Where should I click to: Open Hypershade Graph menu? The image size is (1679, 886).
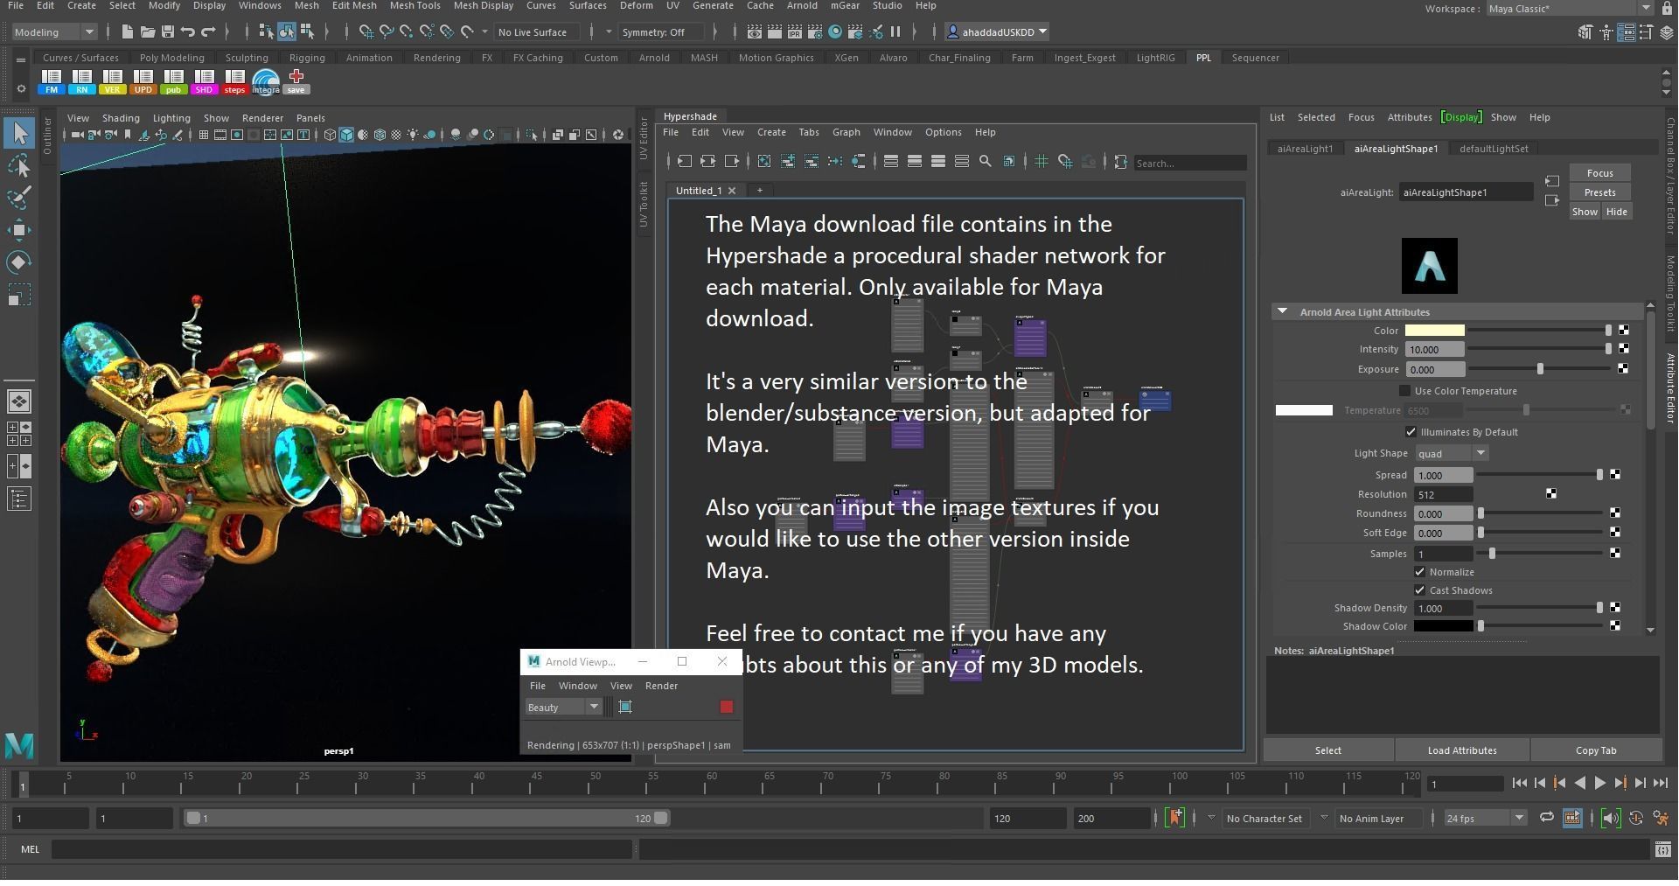point(846,132)
